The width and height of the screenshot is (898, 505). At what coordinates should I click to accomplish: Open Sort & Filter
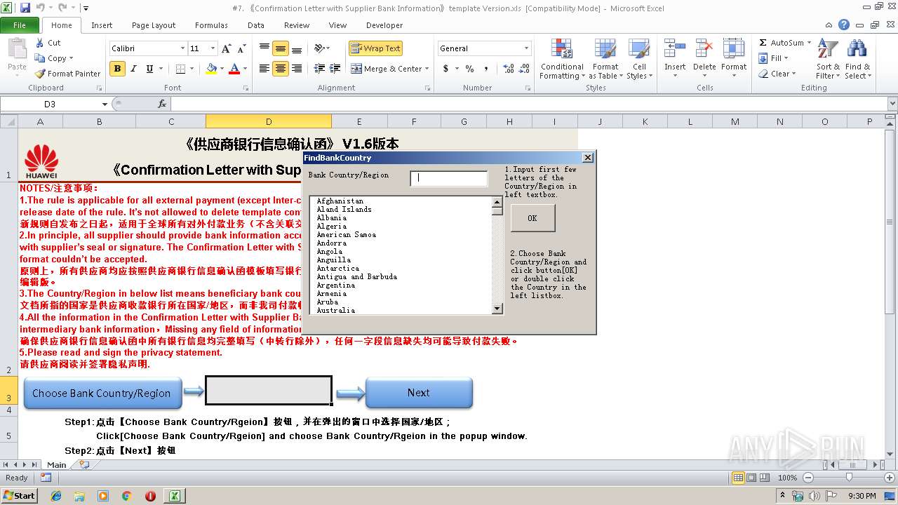pos(828,59)
